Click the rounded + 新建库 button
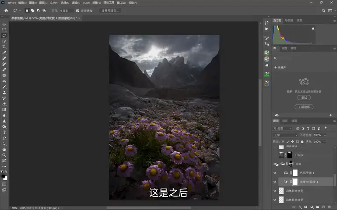This screenshot has height=210, width=337. 304,107
